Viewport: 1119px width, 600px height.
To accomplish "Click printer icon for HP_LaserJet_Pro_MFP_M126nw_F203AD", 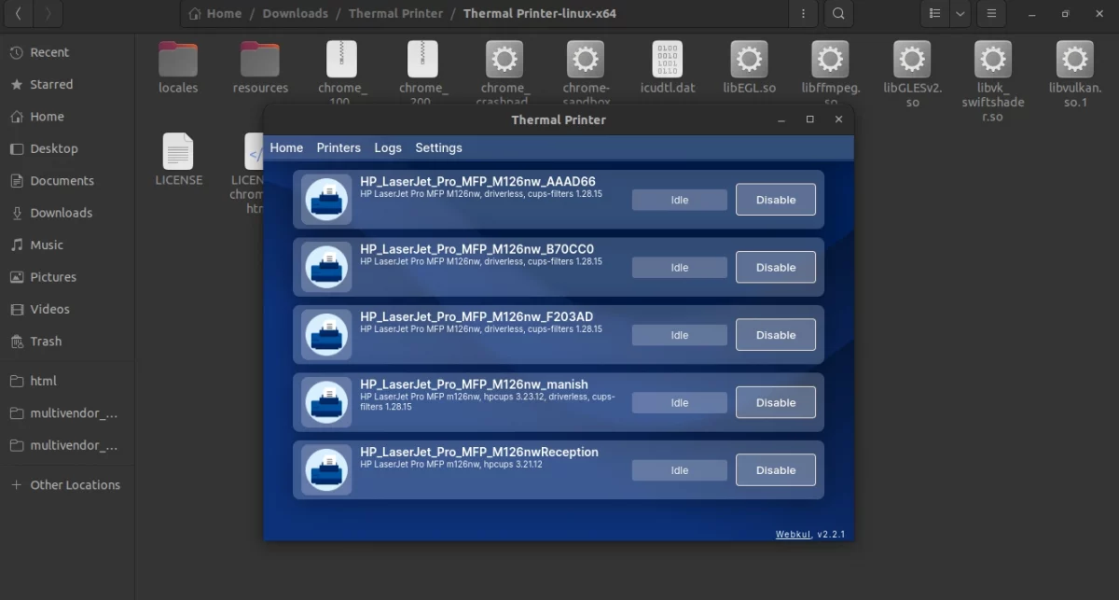I will (327, 335).
